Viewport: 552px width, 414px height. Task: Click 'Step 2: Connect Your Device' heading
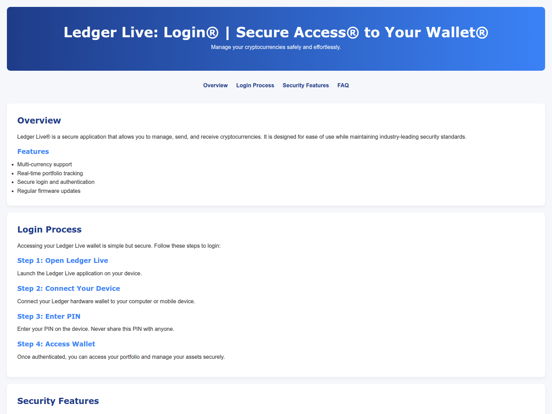(x=69, y=288)
